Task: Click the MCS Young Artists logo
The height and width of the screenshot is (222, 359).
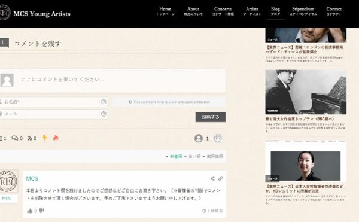Action: coord(35,13)
